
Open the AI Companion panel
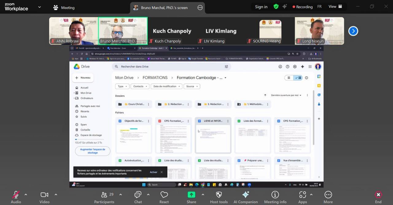[x=245, y=195]
